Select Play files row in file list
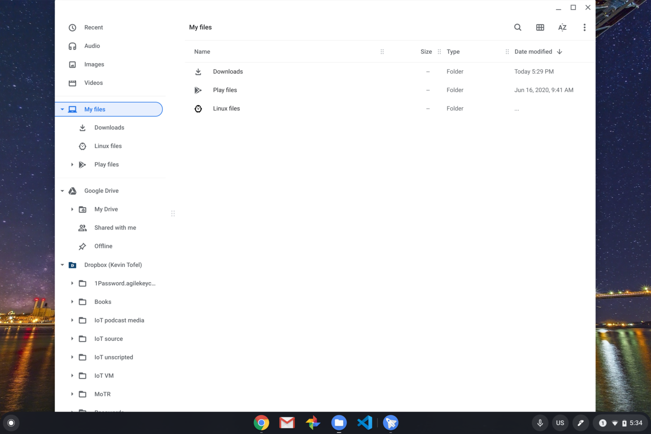 coord(390,90)
